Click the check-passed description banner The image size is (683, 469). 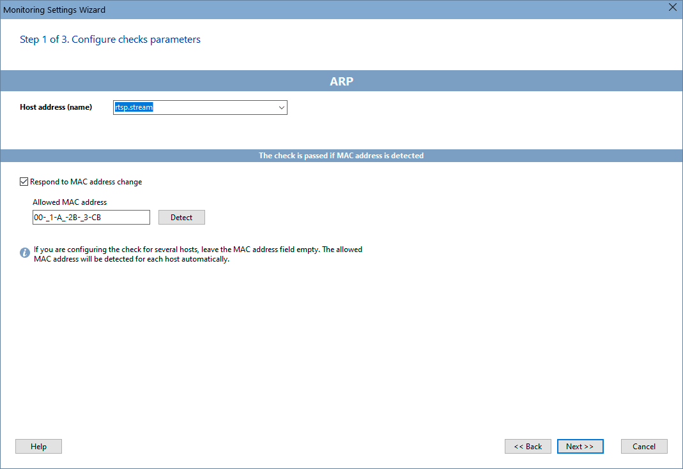(341, 154)
